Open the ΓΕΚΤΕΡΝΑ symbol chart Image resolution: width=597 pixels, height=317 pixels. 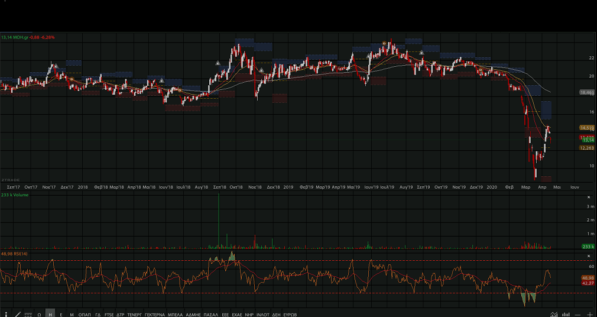(x=155, y=315)
